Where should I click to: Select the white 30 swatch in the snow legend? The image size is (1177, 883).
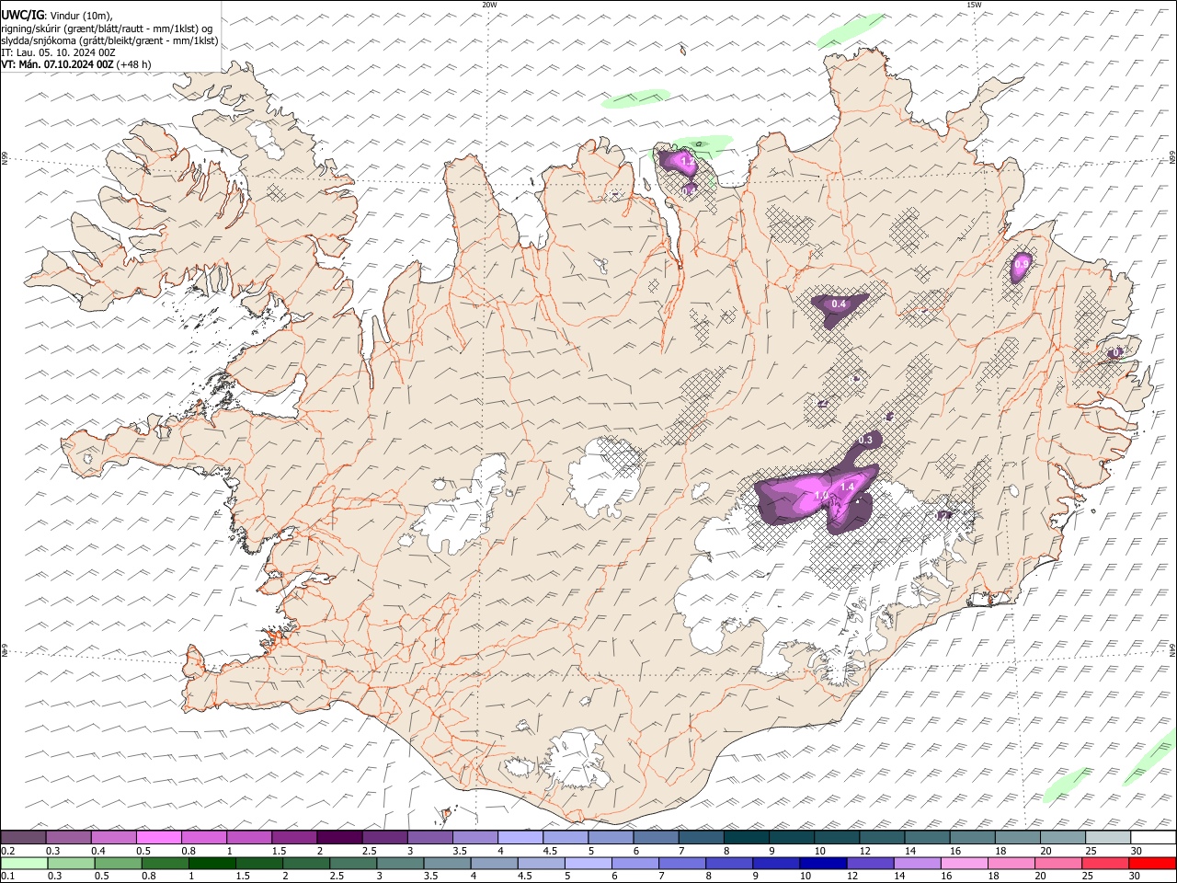[x=1153, y=837]
